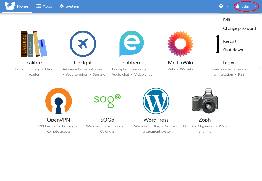
Task: Click the FreedomBox butterfly logo
Action: tap(10, 6)
